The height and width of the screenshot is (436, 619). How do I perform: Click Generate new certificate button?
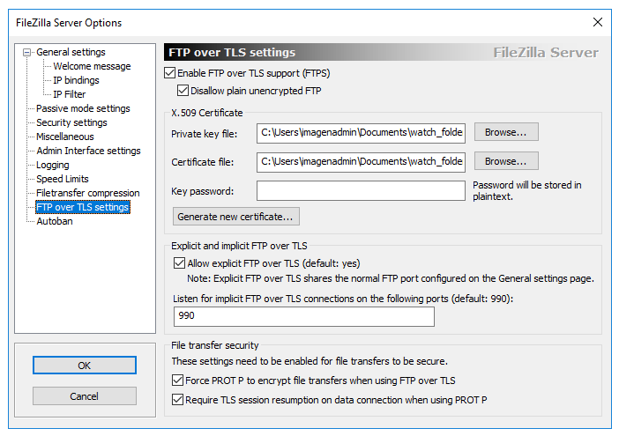236,217
